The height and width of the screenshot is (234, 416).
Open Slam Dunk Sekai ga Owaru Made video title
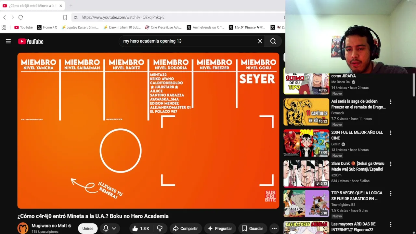(x=357, y=166)
